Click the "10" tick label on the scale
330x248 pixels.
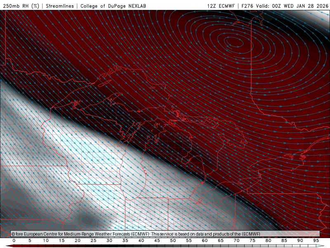click(46, 241)
